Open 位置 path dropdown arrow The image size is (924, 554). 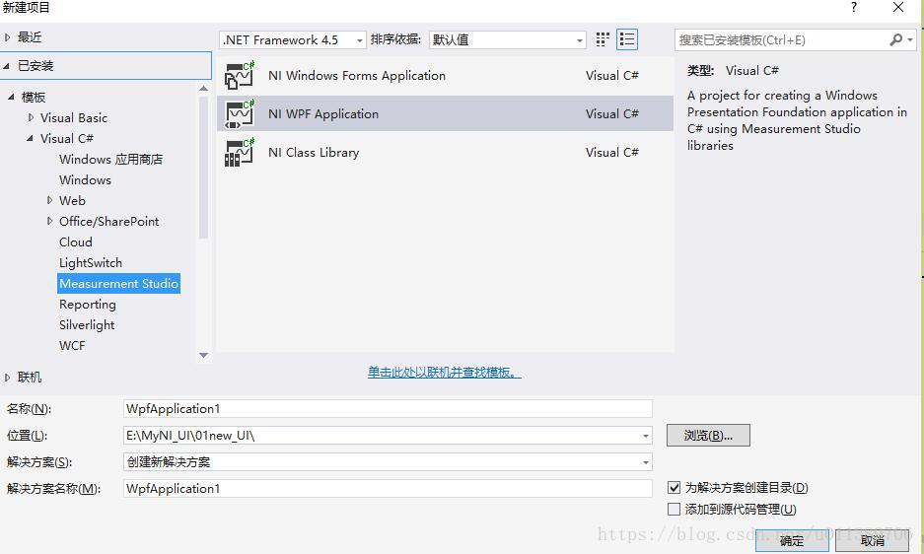(646, 436)
